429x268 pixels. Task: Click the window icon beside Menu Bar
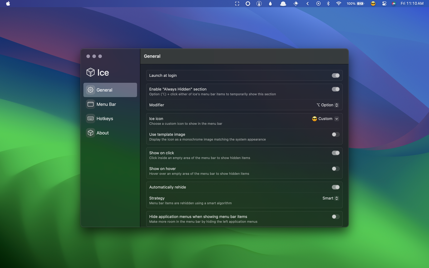pyautogui.click(x=90, y=104)
